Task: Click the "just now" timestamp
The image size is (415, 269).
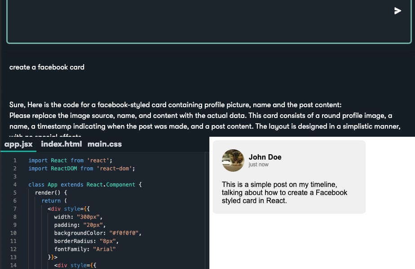Action: click(x=257, y=164)
